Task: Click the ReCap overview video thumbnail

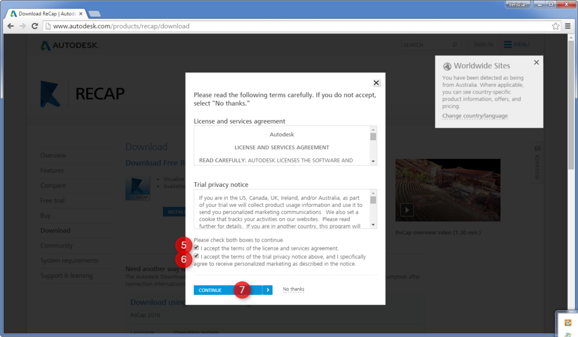Action: pos(448,190)
